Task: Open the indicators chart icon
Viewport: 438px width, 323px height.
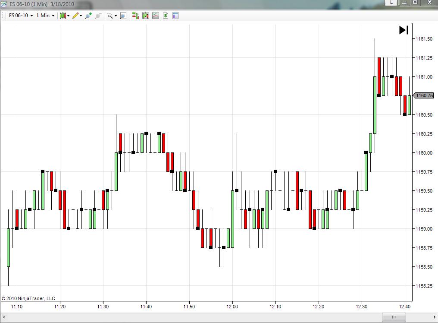Action: click(x=156, y=16)
